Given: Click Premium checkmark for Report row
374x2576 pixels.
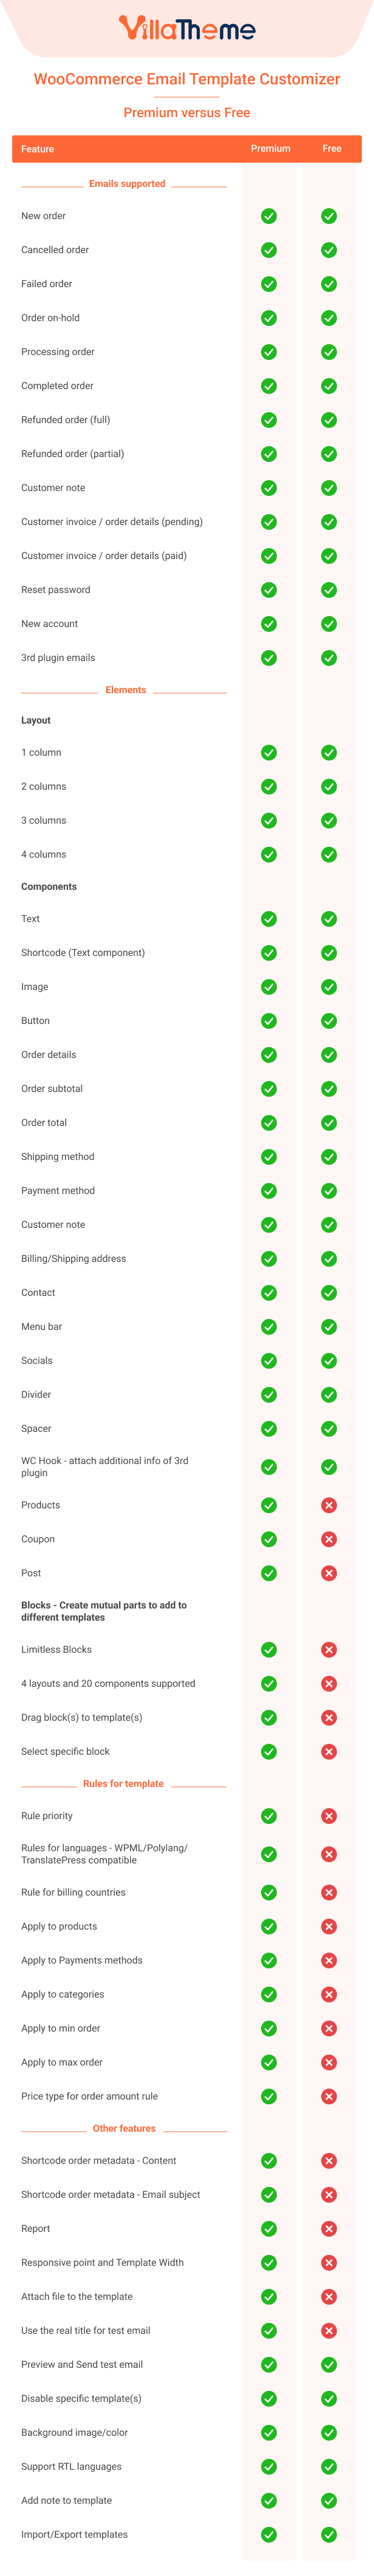Looking at the screenshot, I should pos(269,2229).
